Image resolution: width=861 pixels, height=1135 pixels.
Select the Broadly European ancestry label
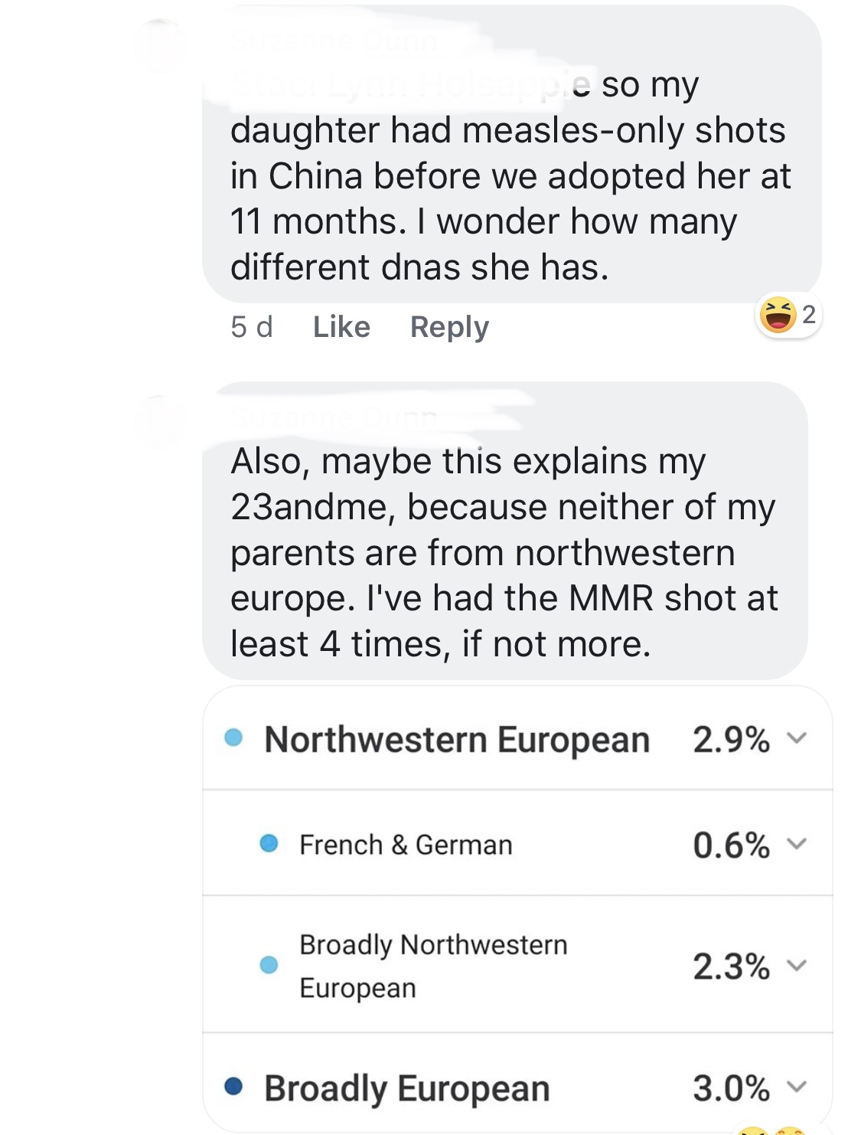pos(406,1088)
